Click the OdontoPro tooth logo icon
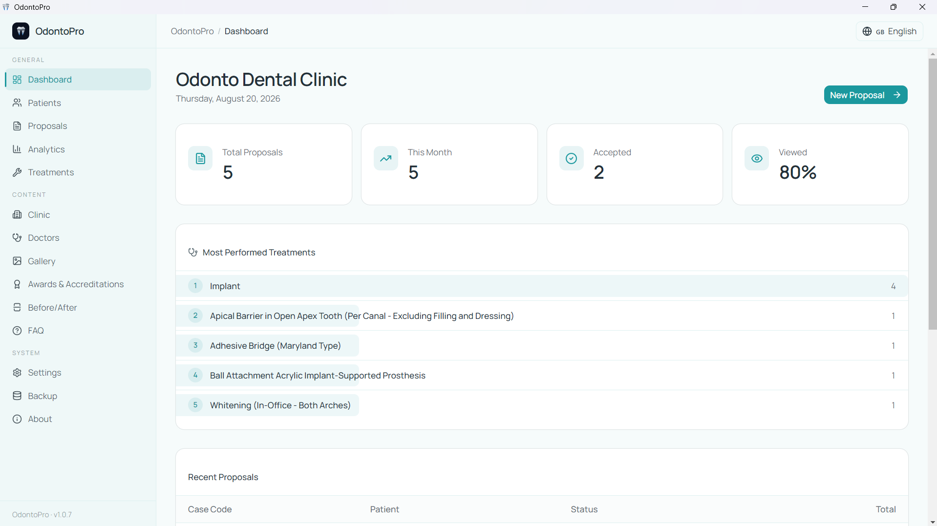The width and height of the screenshot is (937, 526). tap(21, 31)
